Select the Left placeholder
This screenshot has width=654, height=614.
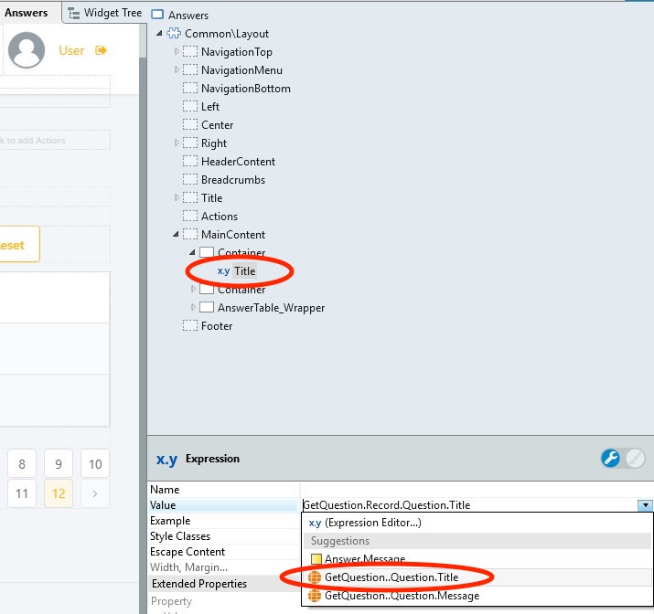point(210,107)
